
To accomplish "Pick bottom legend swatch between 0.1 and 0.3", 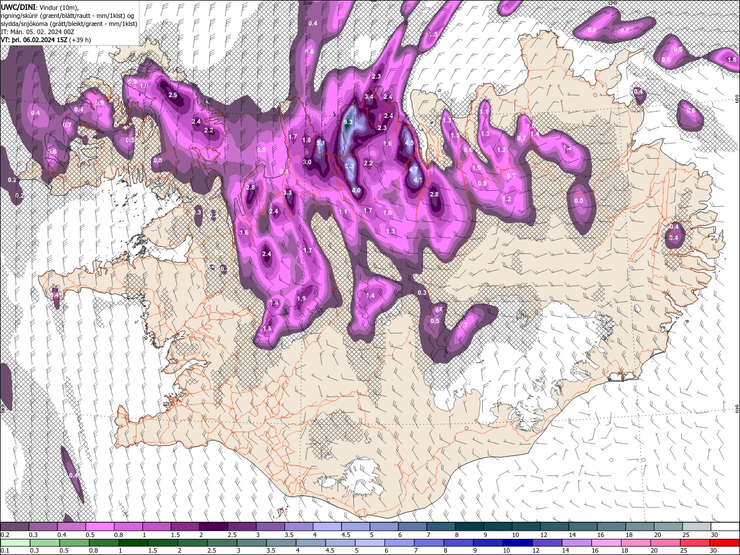I will (14, 543).
